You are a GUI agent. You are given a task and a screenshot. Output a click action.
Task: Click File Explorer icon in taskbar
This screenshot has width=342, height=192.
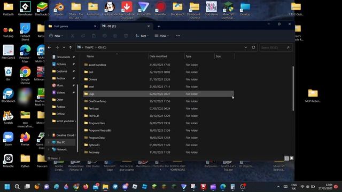[x=105, y=187]
